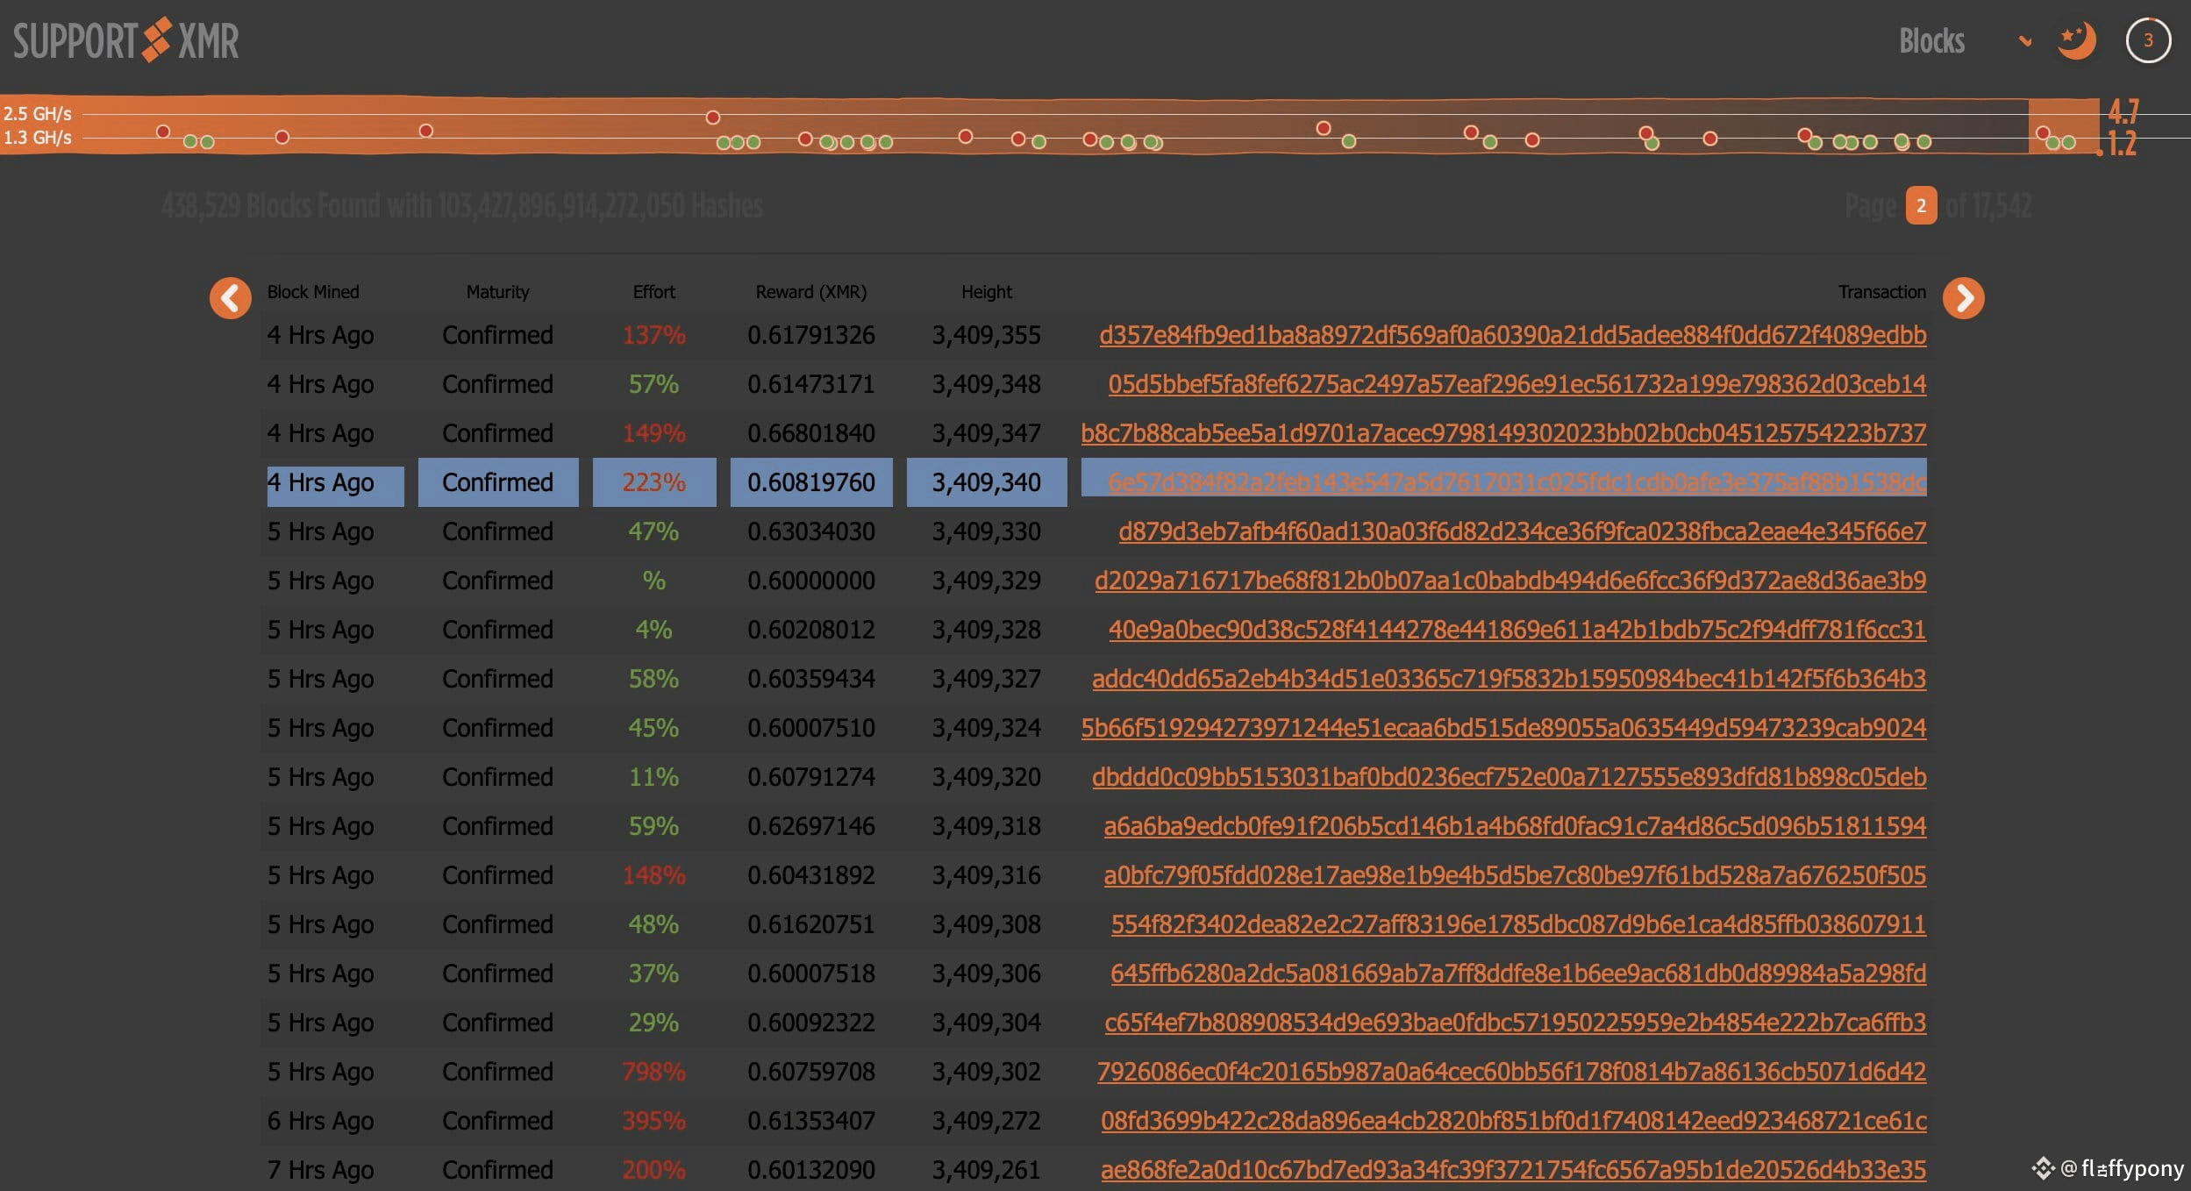Click the 223% effort value
The image size is (2191, 1191).
pos(654,482)
